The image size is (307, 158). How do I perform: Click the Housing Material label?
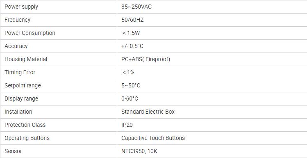coord(26,59)
